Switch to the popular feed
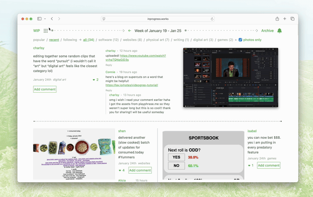The height and width of the screenshot is (197, 313). point(39,40)
